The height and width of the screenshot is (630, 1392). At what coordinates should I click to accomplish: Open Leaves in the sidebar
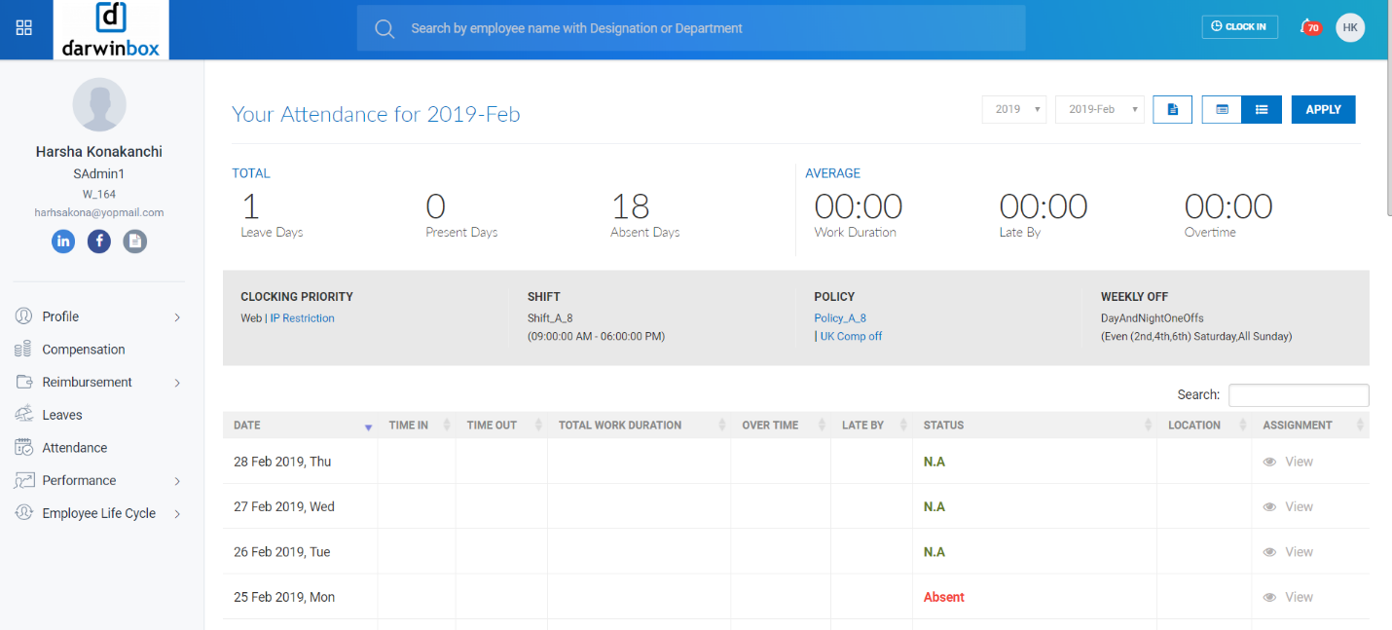pos(62,415)
